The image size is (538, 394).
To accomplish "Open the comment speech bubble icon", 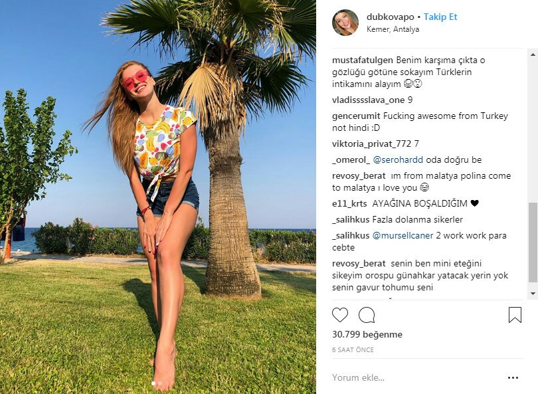I will click(367, 315).
